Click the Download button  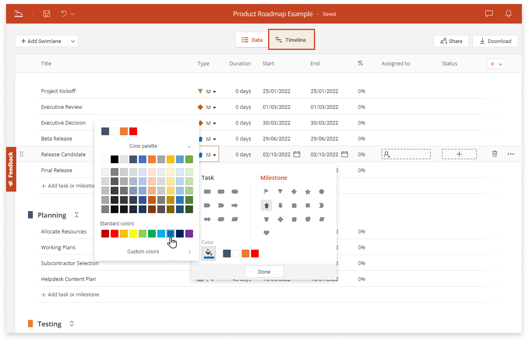(x=495, y=41)
